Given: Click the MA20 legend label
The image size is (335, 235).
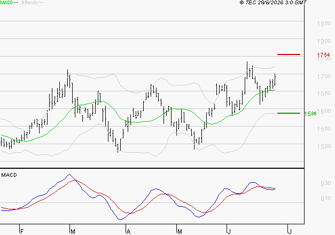Looking at the screenshot, I should pyautogui.click(x=6, y=2).
